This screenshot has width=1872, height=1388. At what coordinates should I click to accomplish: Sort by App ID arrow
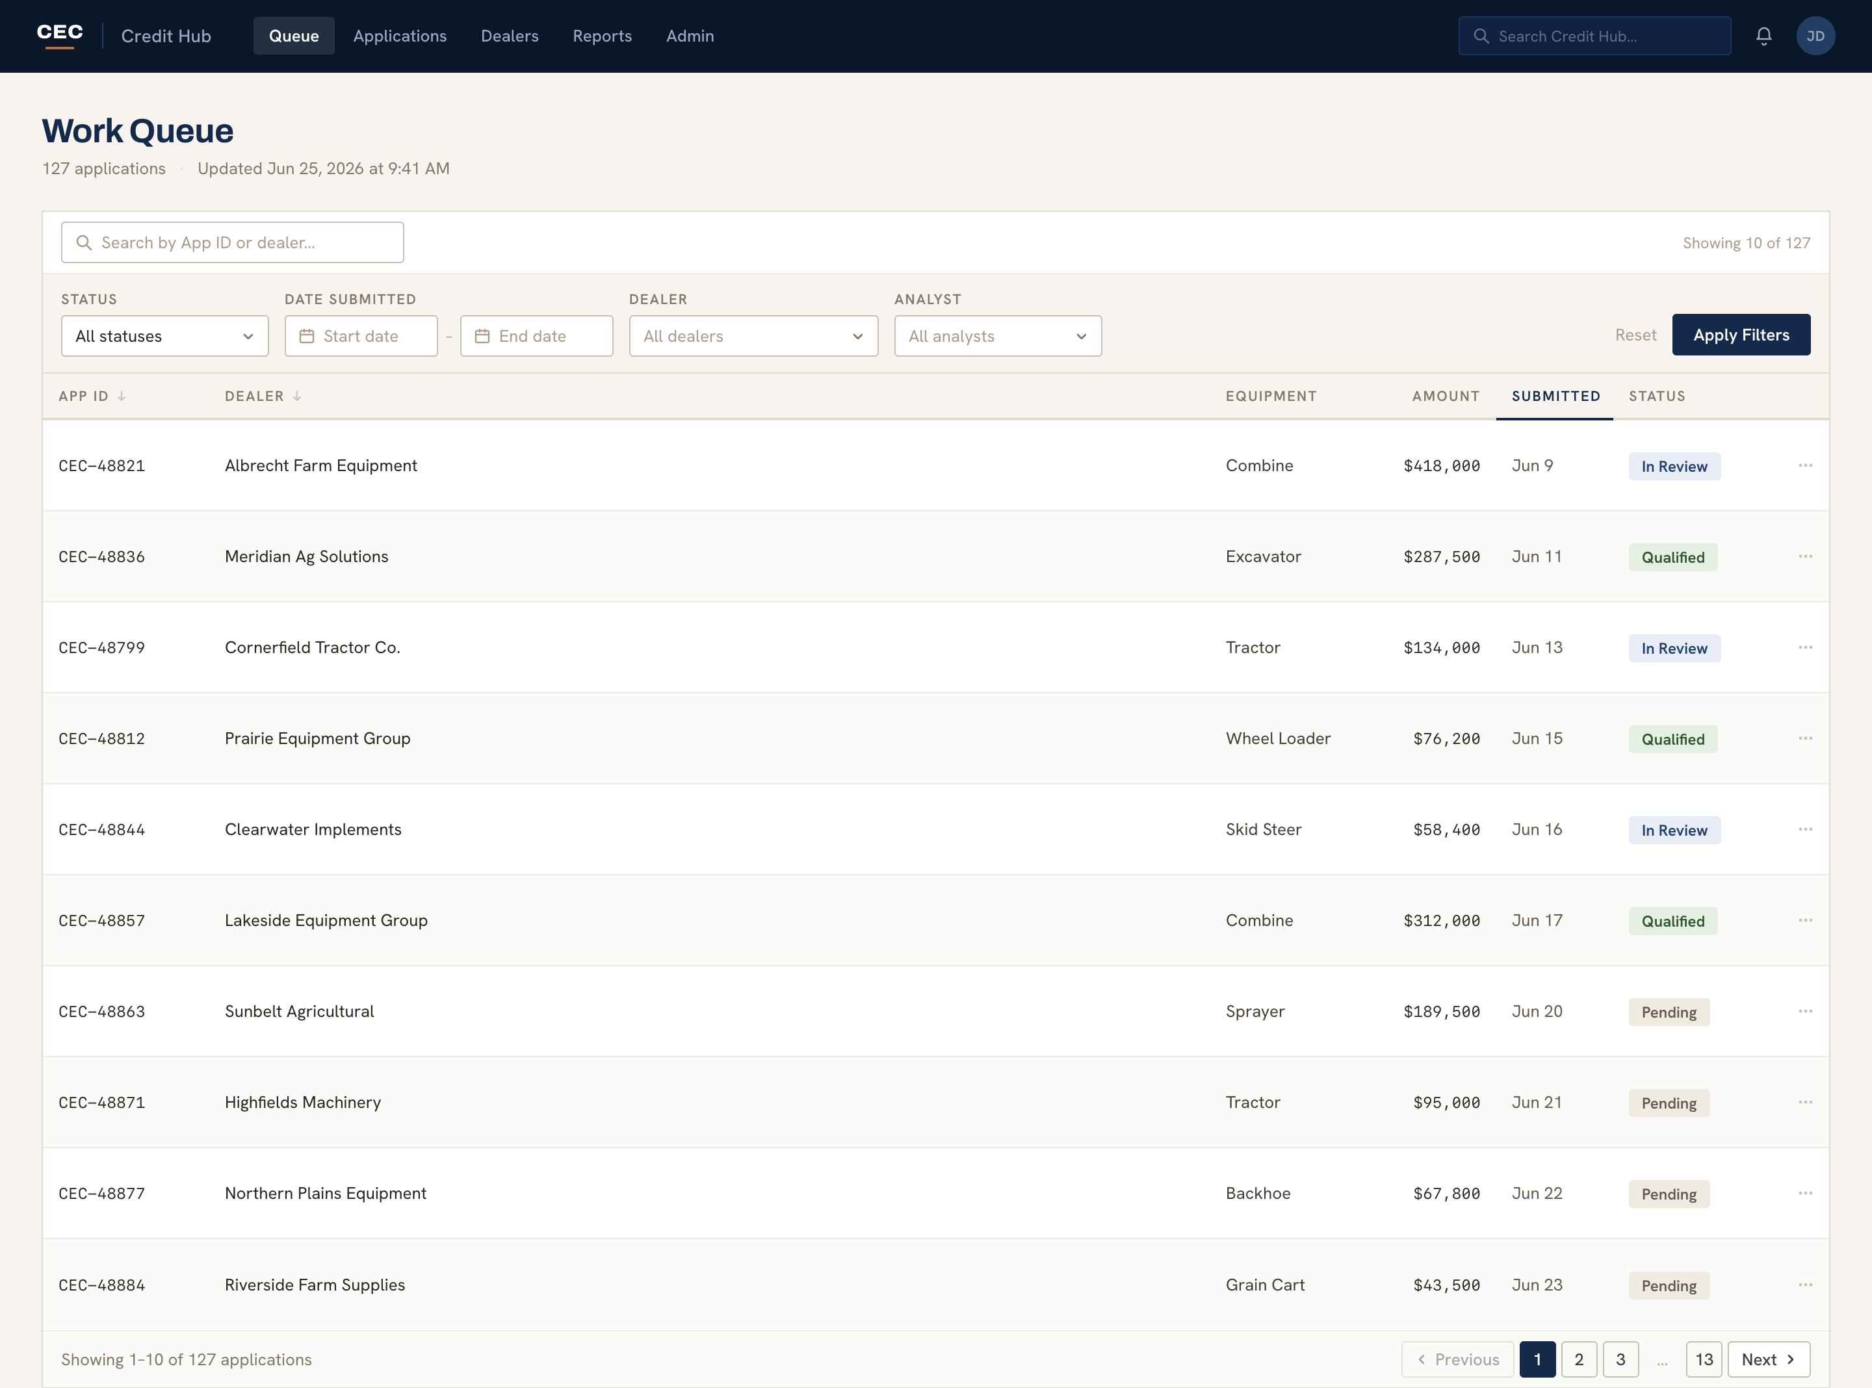point(122,396)
